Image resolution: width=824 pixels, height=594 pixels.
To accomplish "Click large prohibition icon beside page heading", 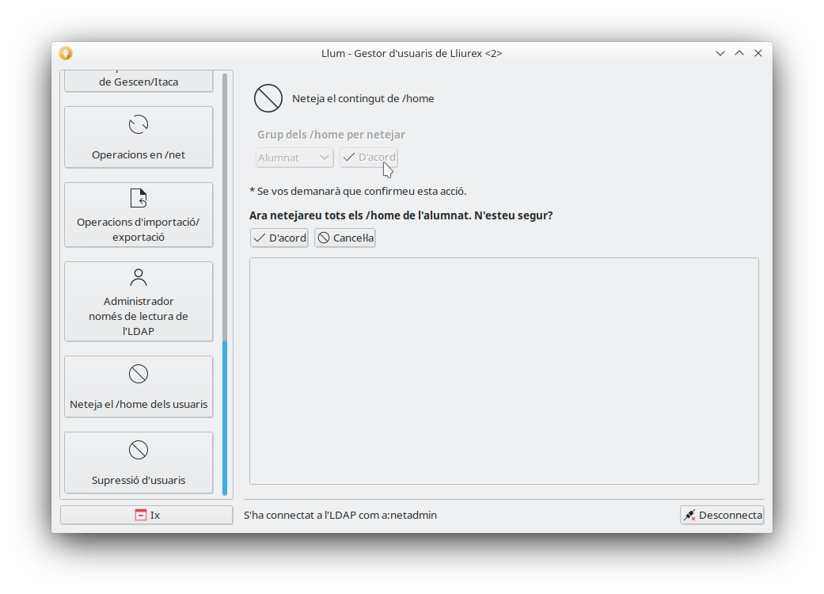I will pyautogui.click(x=268, y=98).
